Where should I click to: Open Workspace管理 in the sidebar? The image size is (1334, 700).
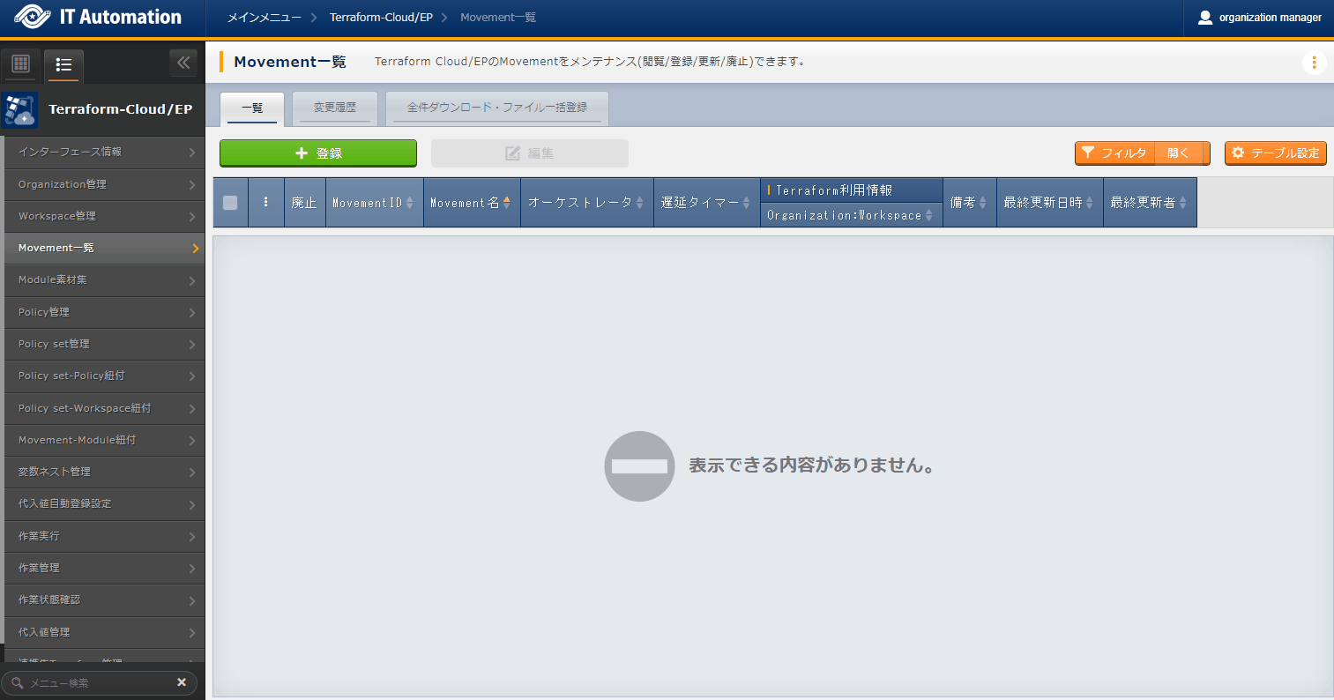(x=103, y=216)
